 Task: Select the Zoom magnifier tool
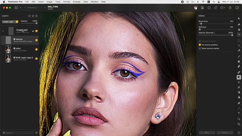point(239,119)
